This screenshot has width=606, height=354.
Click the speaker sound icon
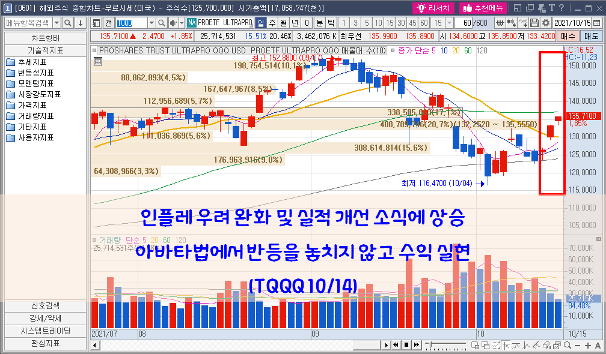click(173, 23)
